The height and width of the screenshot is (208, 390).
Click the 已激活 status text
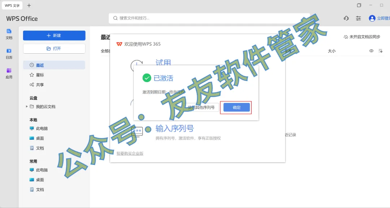(164, 78)
